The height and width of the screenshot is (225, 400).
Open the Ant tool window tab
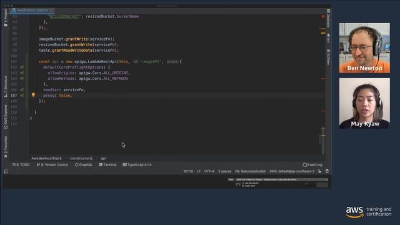tap(328, 38)
